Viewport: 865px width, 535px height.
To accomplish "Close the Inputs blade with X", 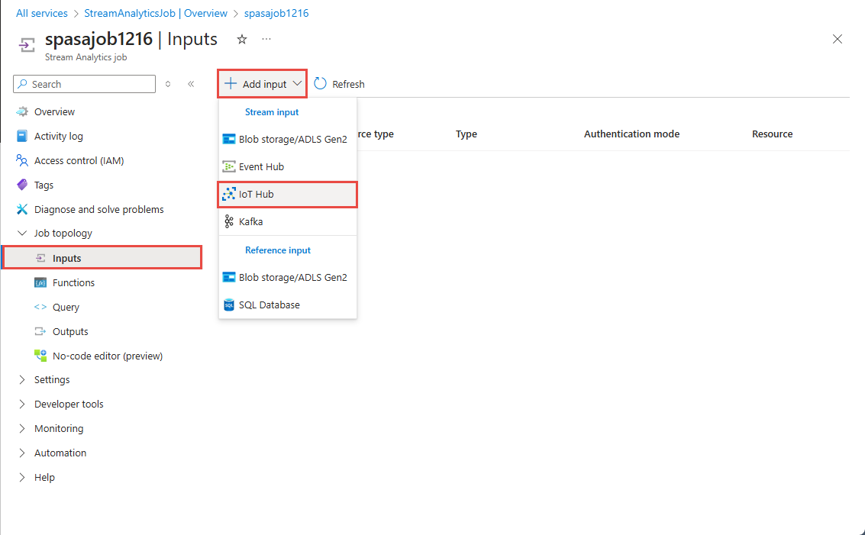I will point(838,39).
